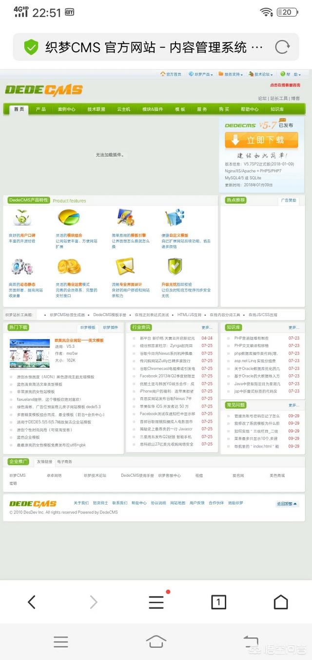Open the Facebook 2013年Q2季度财报 news item

(x=167, y=376)
